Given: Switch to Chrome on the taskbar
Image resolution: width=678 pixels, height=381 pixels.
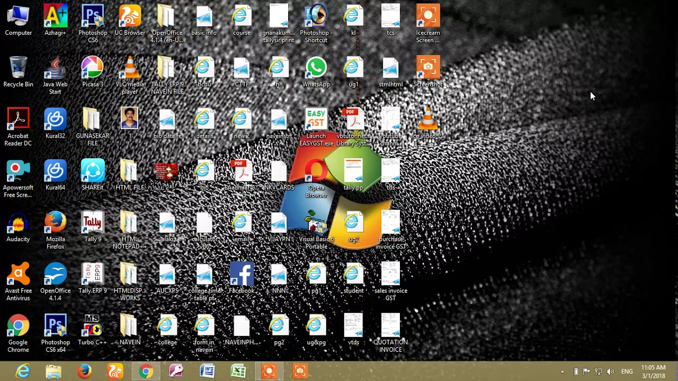Looking at the screenshot, I should (x=146, y=371).
